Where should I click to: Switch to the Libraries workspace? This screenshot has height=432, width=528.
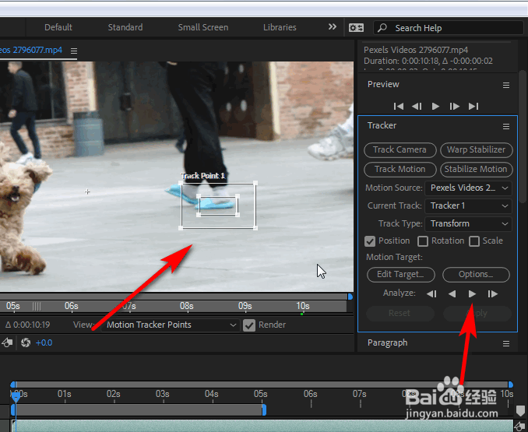click(280, 27)
